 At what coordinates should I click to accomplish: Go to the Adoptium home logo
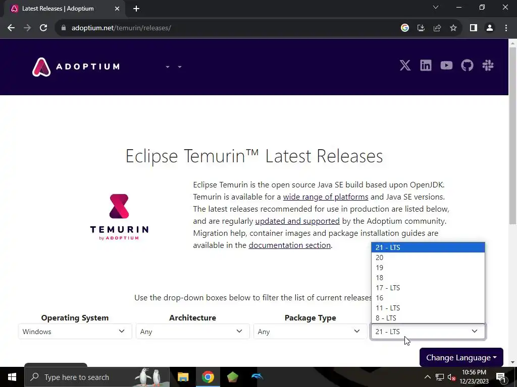click(76, 67)
